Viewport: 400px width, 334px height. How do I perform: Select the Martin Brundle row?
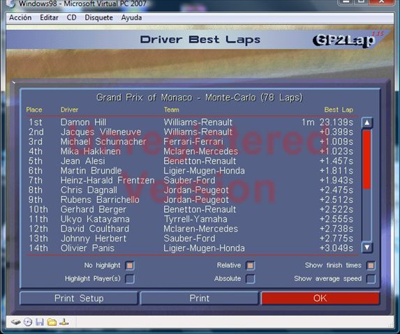pos(191,171)
